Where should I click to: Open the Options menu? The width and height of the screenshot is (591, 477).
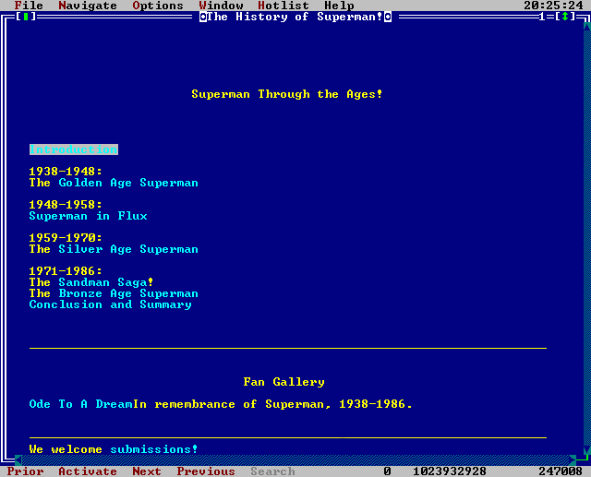coord(158,6)
